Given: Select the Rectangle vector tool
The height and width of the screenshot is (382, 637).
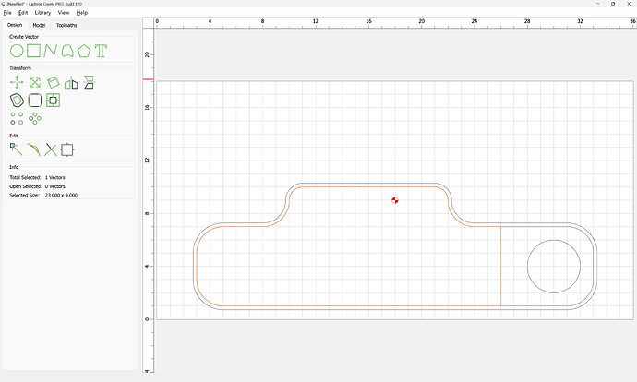Looking at the screenshot, I should [34, 51].
